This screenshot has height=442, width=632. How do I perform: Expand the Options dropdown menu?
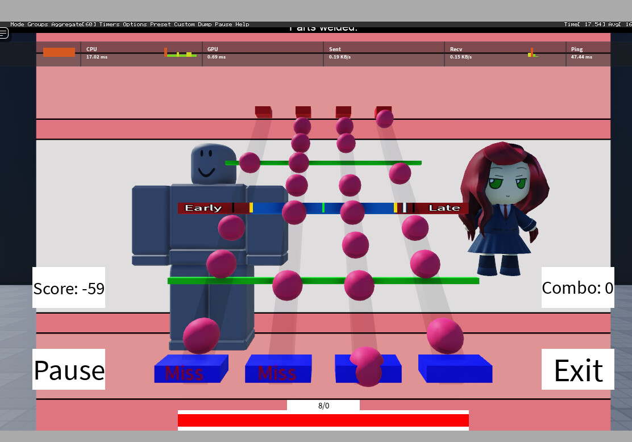[135, 24]
